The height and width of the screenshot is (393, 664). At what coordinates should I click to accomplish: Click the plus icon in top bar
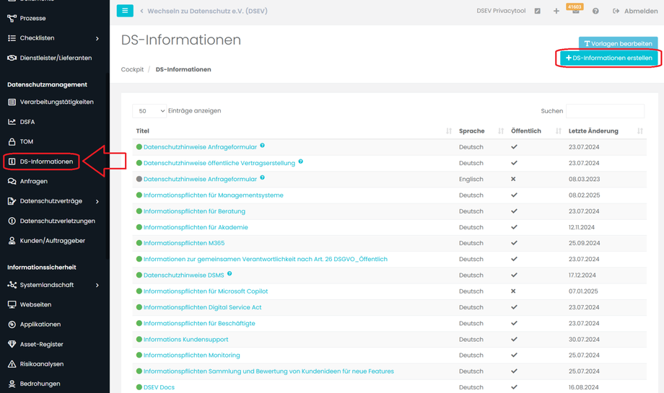pyautogui.click(x=556, y=12)
